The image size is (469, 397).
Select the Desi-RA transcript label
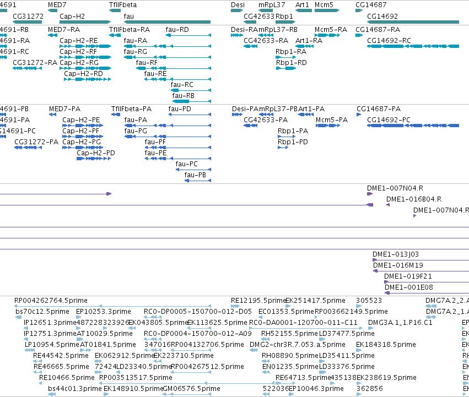tap(244, 30)
